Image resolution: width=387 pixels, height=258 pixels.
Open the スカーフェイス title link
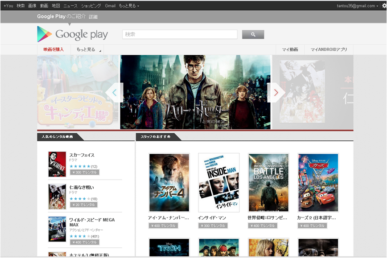pos(82,155)
